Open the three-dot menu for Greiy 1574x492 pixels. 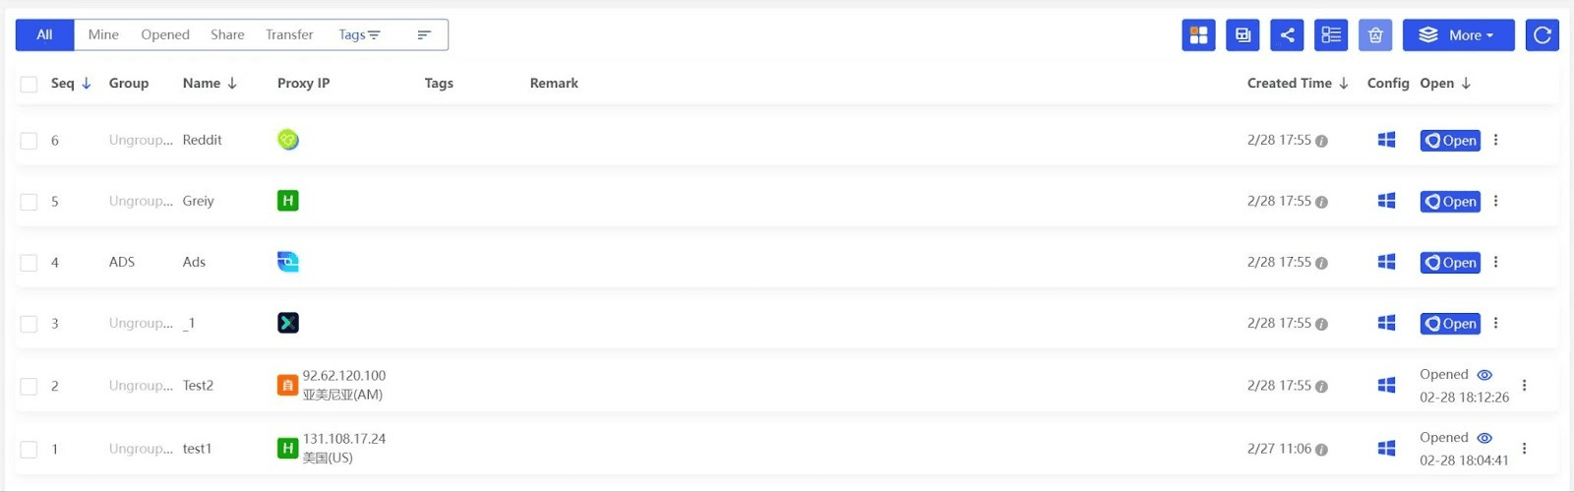coord(1495,201)
